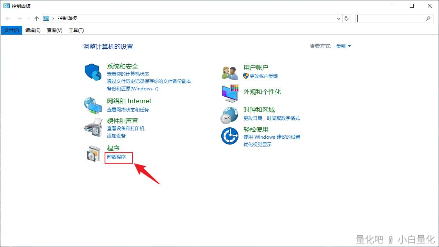Expand the address bar history dropdown
Screen dimensions: 439x247
click(x=338, y=18)
